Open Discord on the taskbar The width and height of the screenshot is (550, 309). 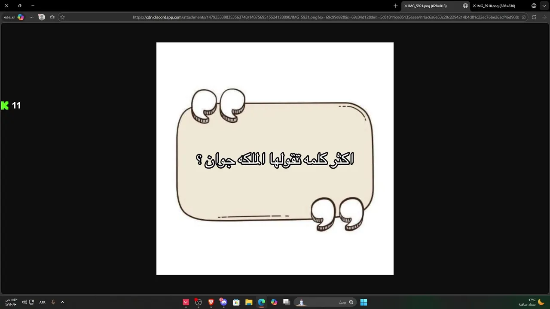(223, 302)
